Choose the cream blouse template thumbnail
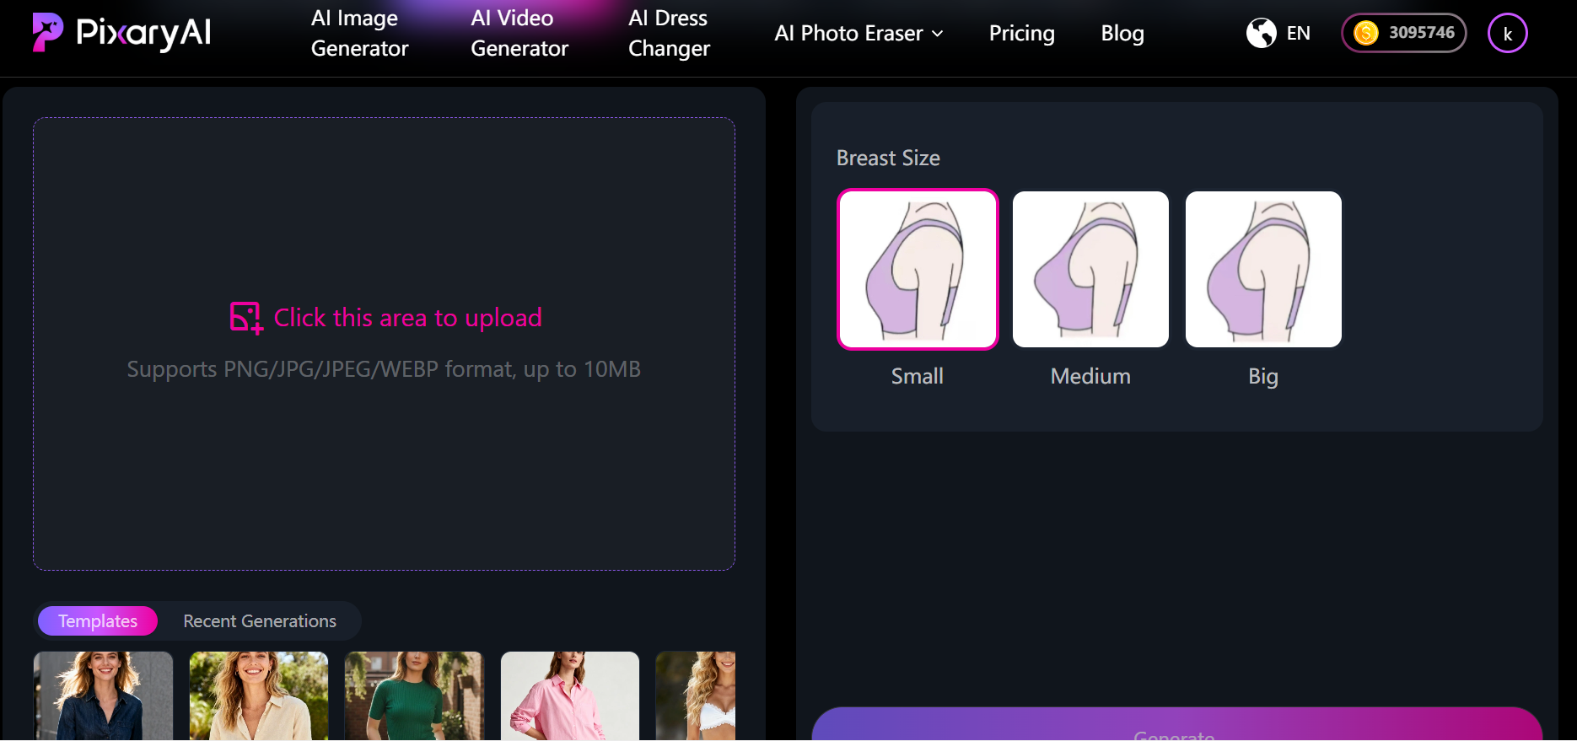The height and width of the screenshot is (741, 1577). (259, 696)
